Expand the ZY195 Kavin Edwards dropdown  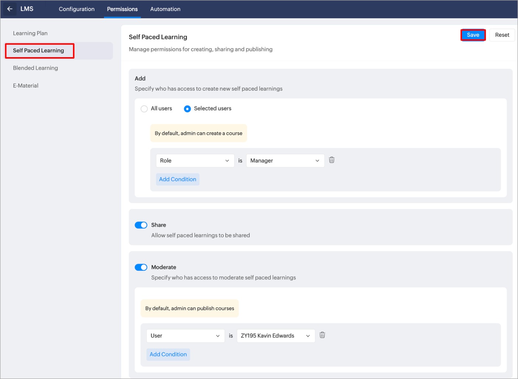pyautogui.click(x=276, y=336)
